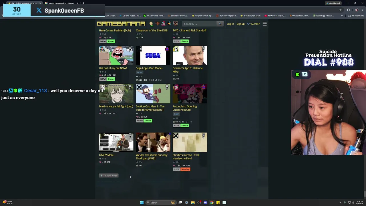Open the Friday Night Funkin' game icon
366x206 pixels.
click(163, 24)
